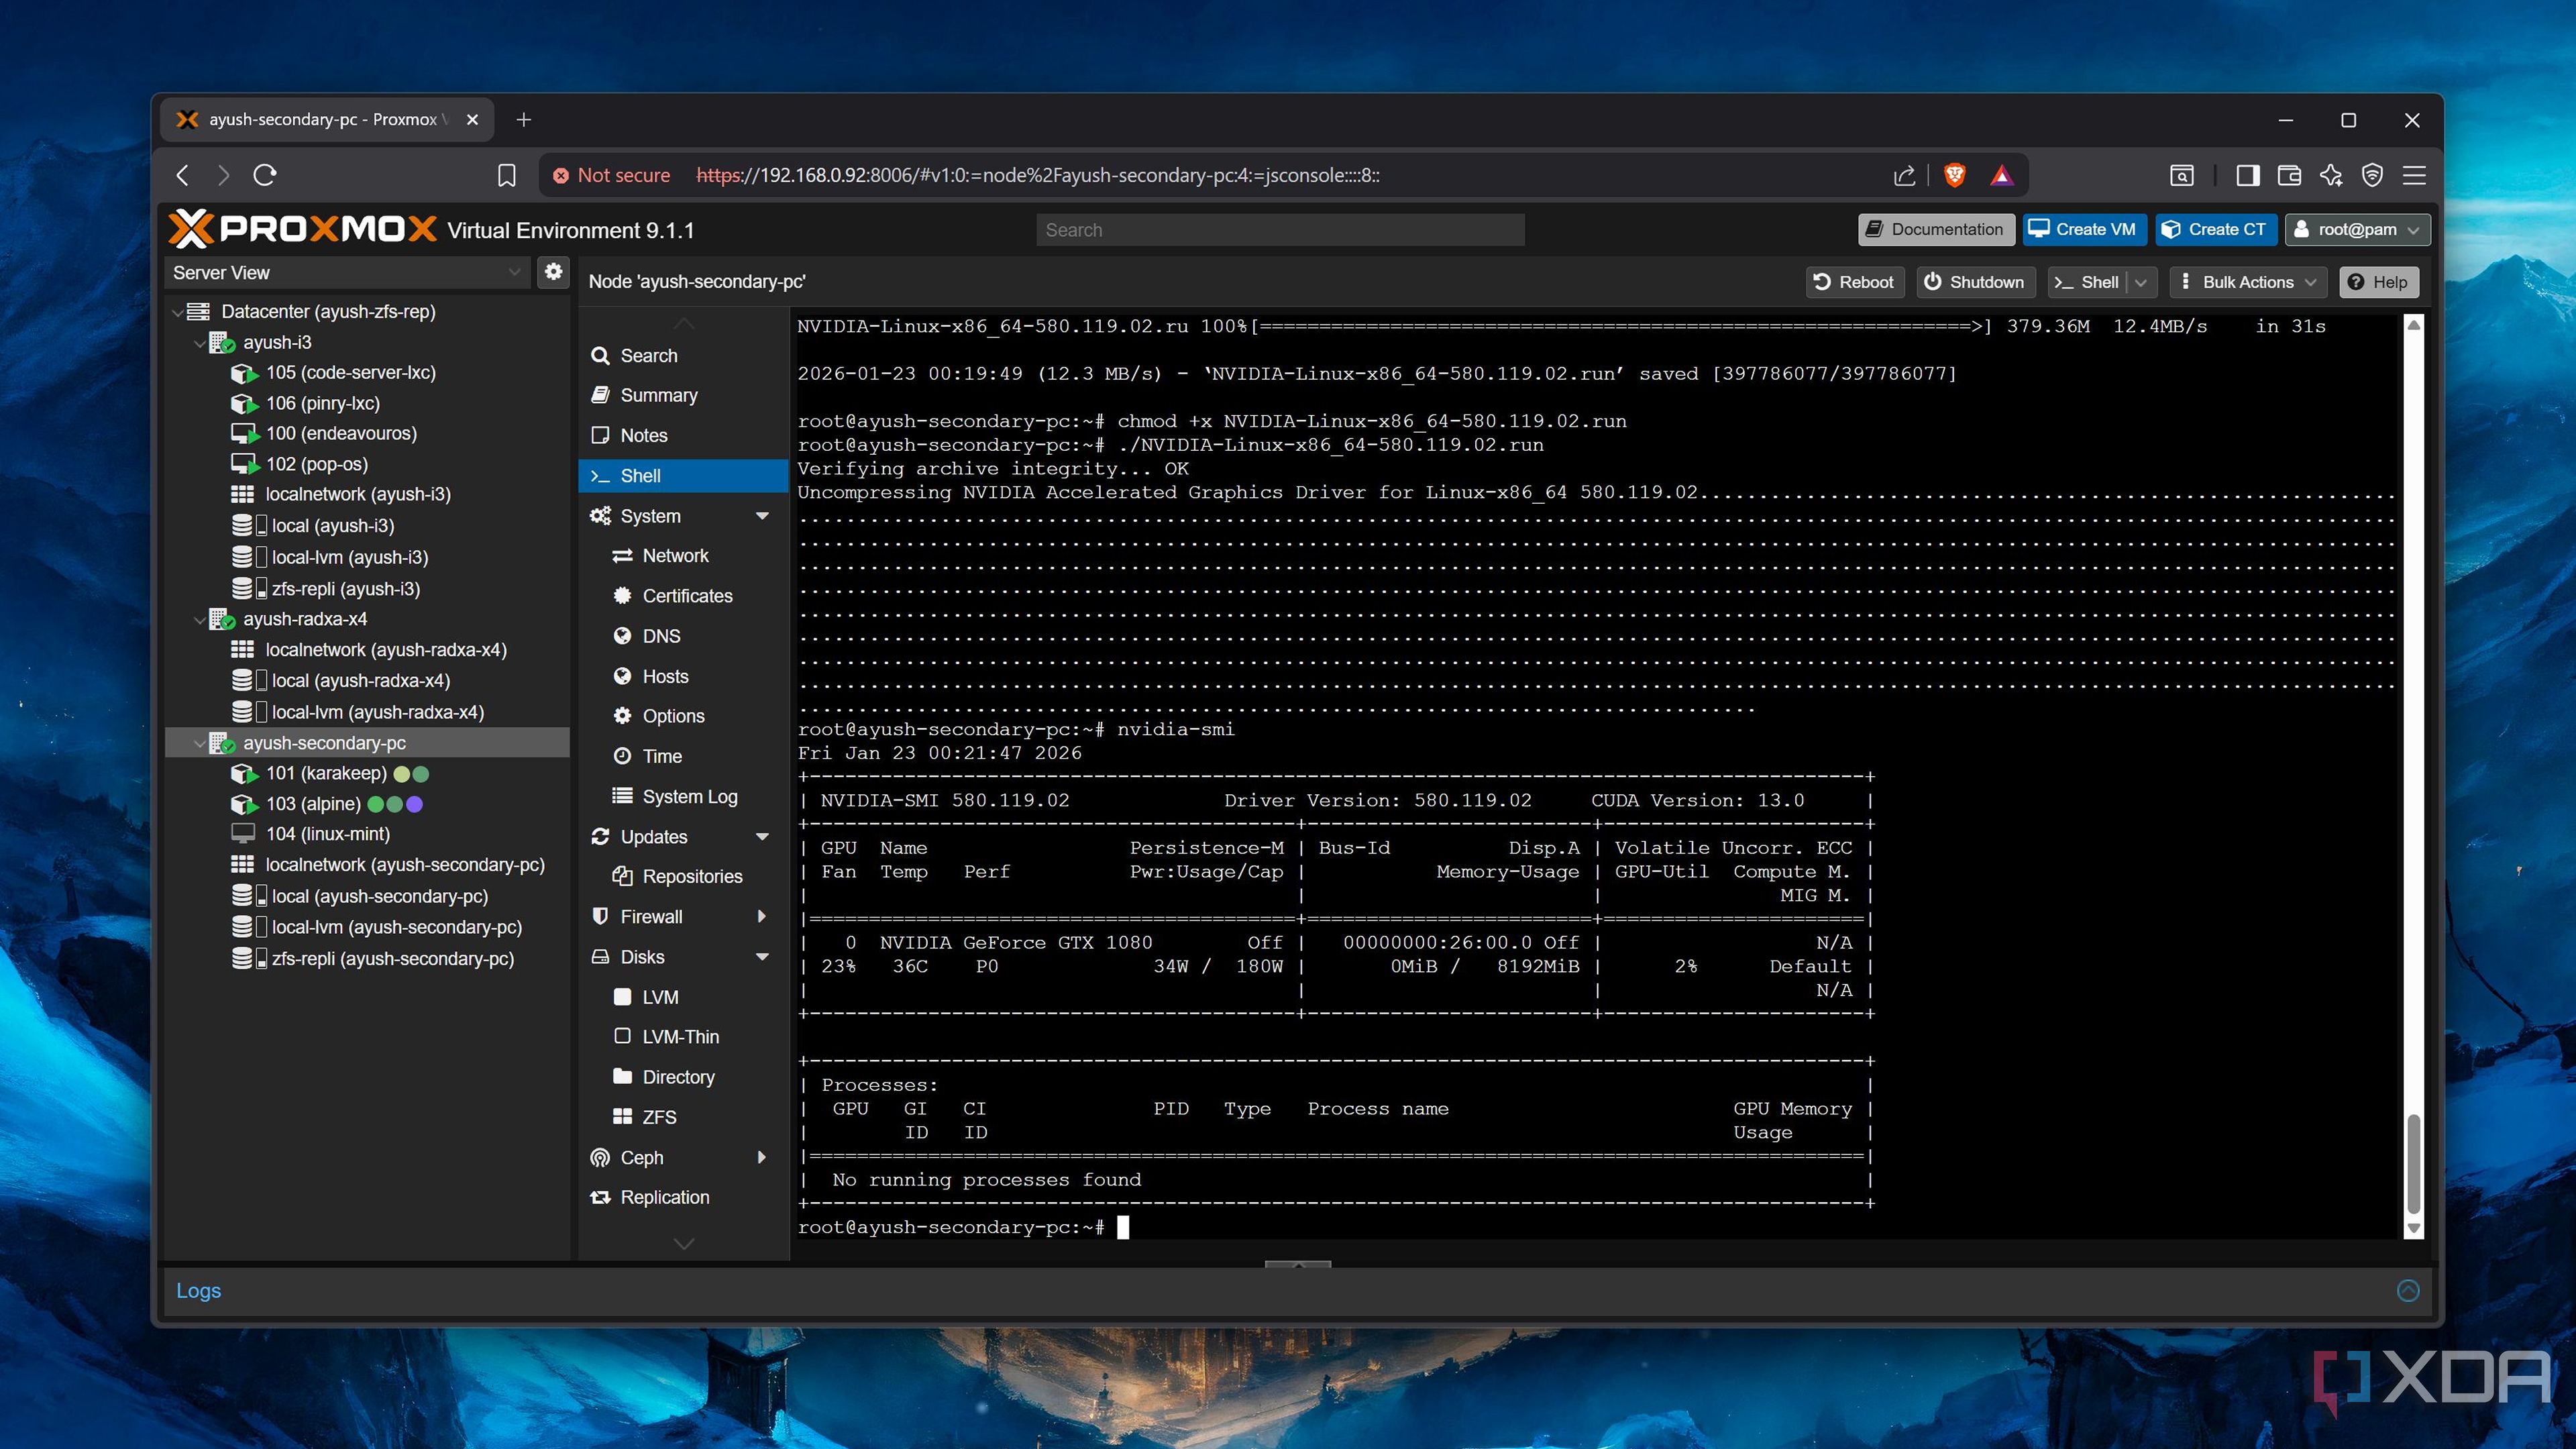Expand the Logs panel circle arrow icon
The image size is (2576, 1449).
point(2408,1290)
